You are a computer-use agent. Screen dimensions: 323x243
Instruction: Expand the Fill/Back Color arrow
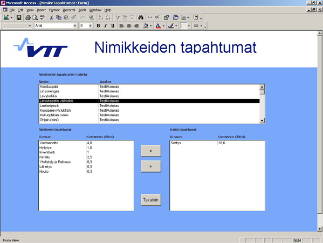tap(151, 26)
